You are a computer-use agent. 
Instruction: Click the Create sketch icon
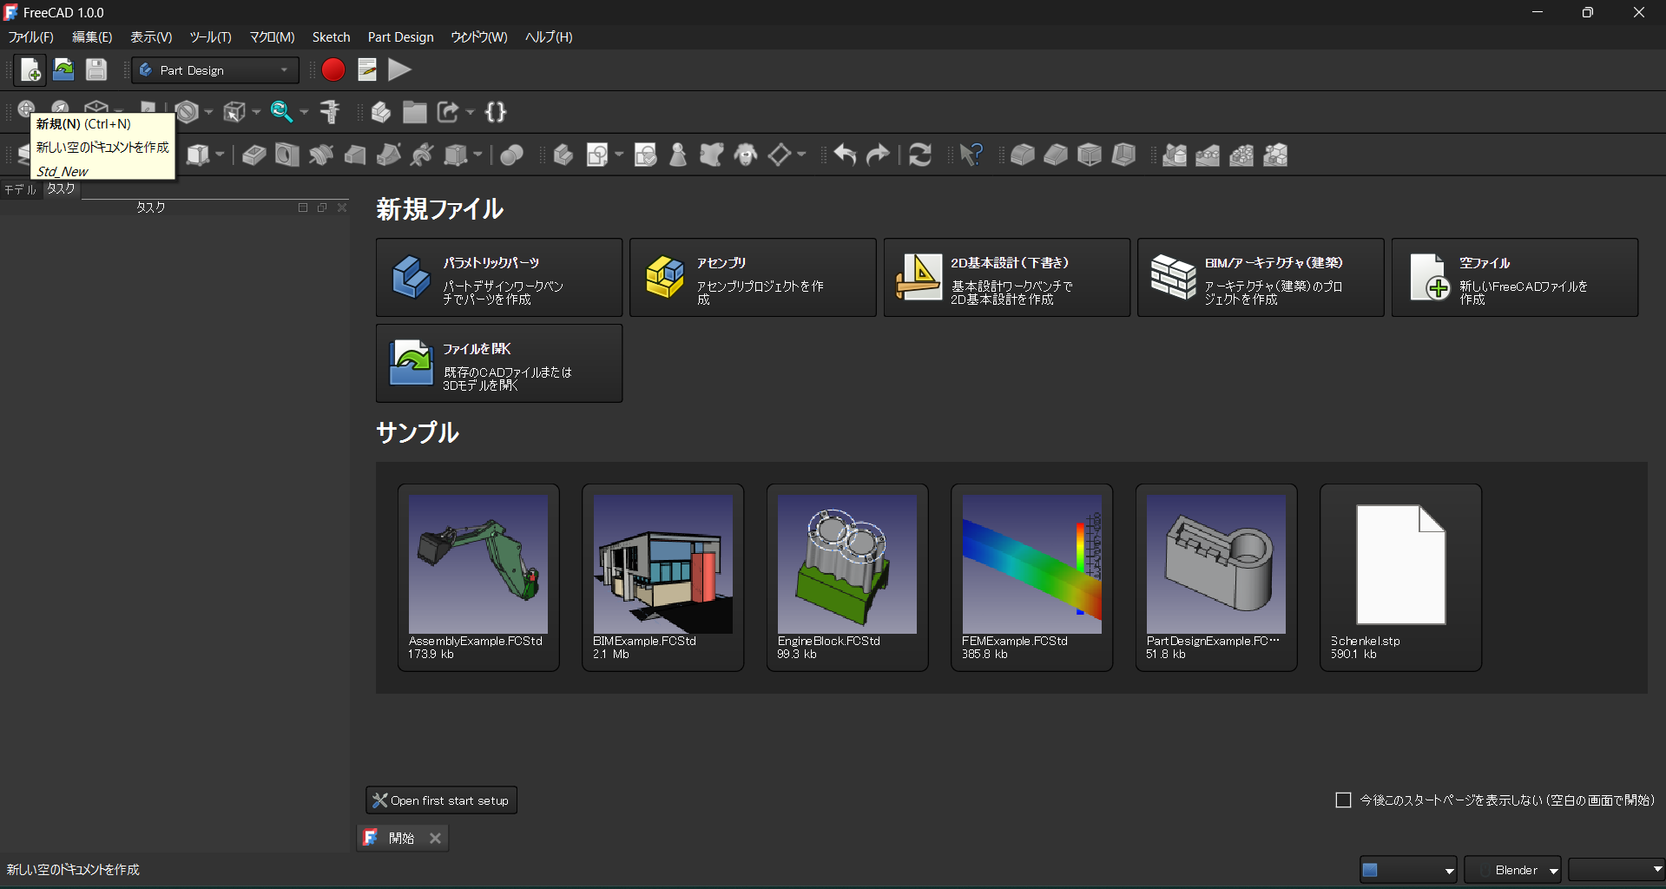click(x=597, y=155)
